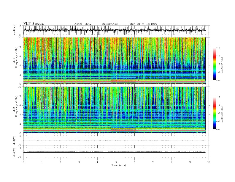
Task: Click the ch.1 waveform trace plot
Action: (114, 30)
